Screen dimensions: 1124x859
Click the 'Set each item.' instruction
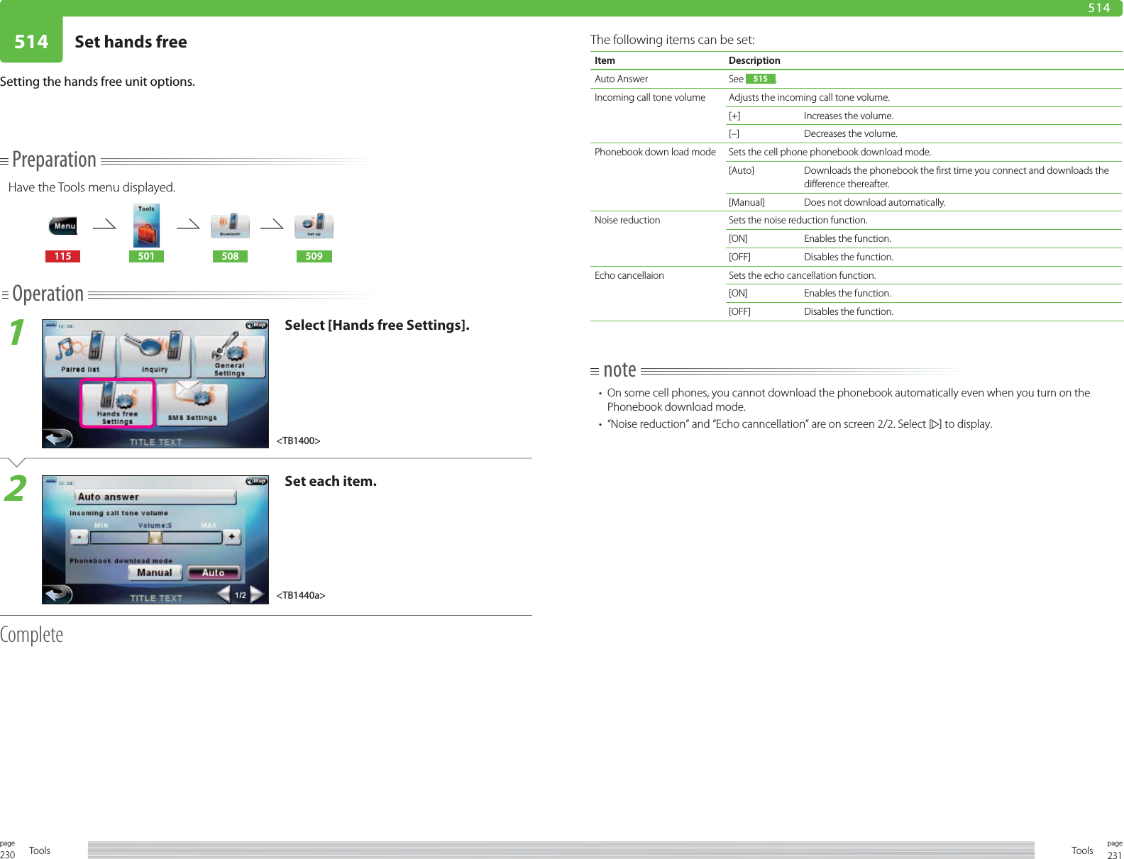(331, 481)
